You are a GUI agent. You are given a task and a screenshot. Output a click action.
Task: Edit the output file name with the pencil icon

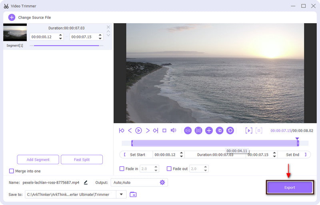[86, 182]
